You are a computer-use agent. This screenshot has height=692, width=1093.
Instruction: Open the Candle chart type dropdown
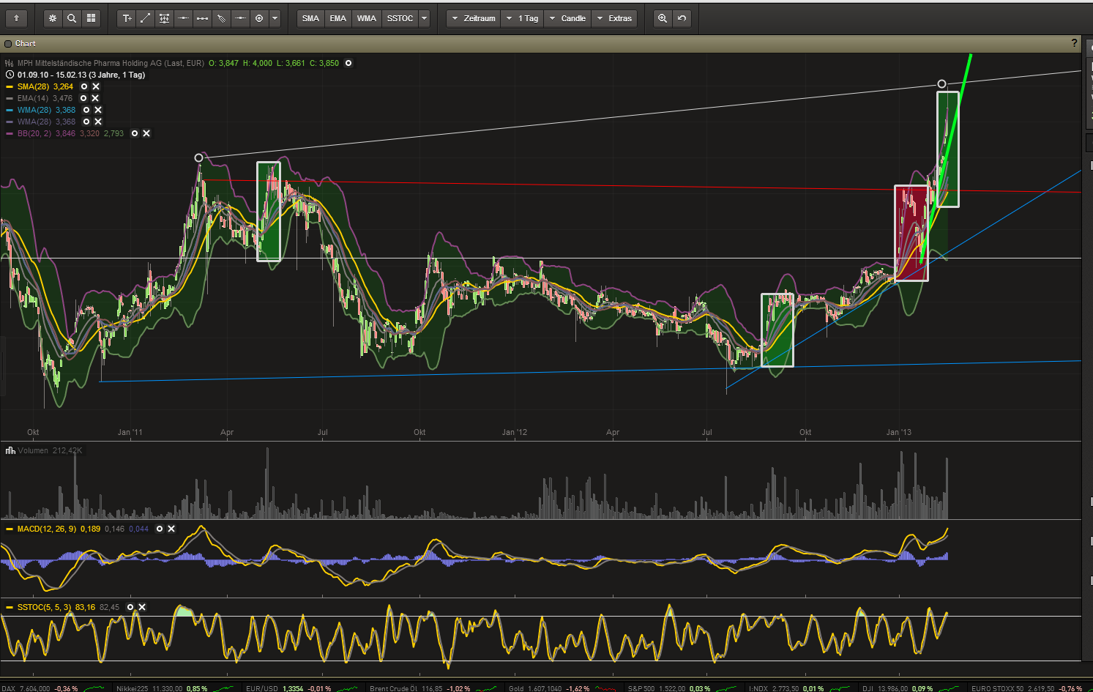pyautogui.click(x=567, y=18)
